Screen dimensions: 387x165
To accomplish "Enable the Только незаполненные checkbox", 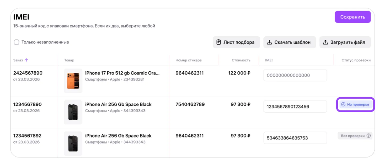I will 16,42.
